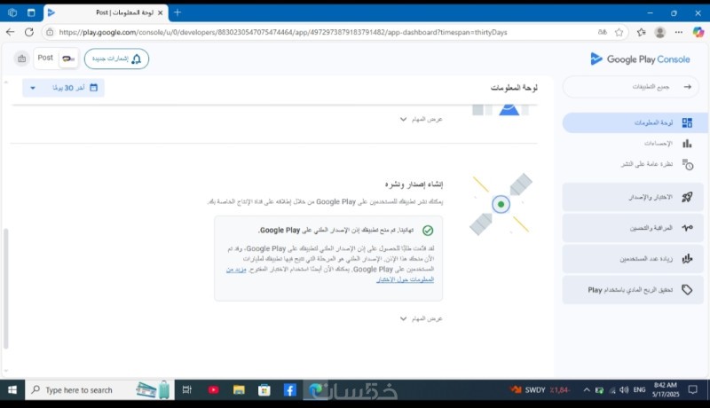Expand the Monitor and improve section

tap(633, 228)
